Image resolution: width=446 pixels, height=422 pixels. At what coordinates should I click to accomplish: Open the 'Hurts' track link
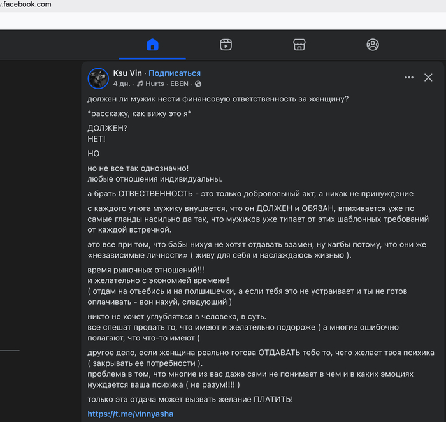tap(155, 84)
